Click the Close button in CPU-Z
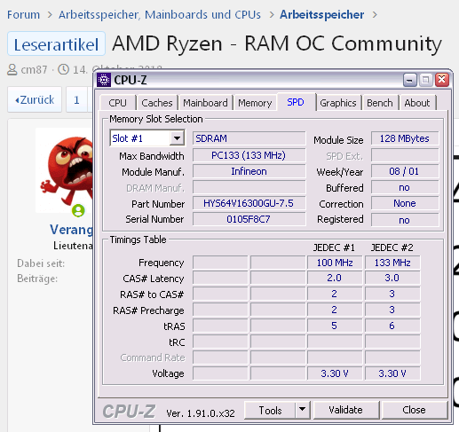The height and width of the screenshot is (432, 459). [x=414, y=410]
